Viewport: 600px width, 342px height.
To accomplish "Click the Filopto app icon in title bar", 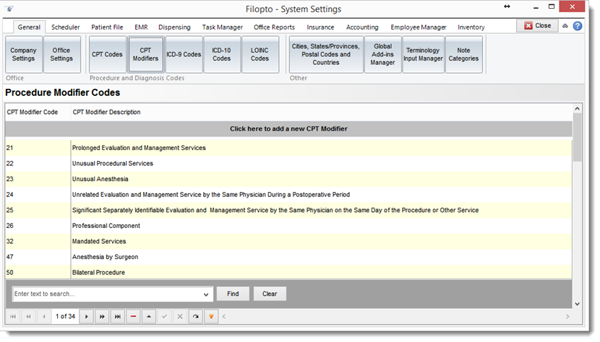I will [x=9, y=9].
